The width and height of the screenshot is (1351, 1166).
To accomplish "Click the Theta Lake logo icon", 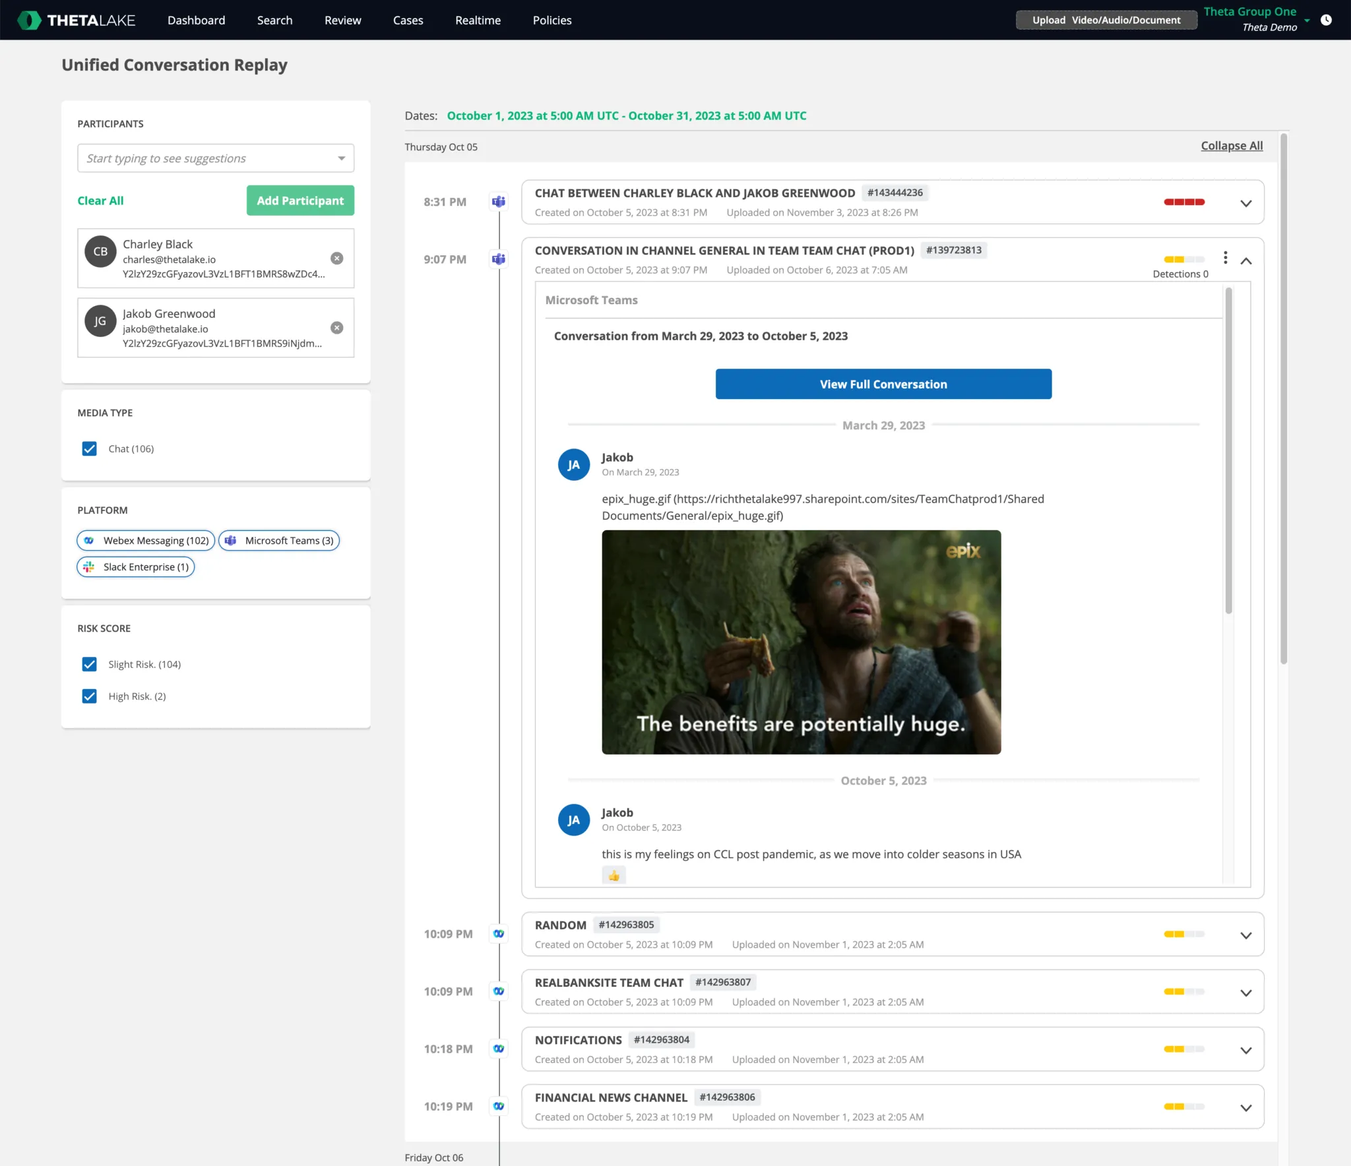I will (x=29, y=20).
